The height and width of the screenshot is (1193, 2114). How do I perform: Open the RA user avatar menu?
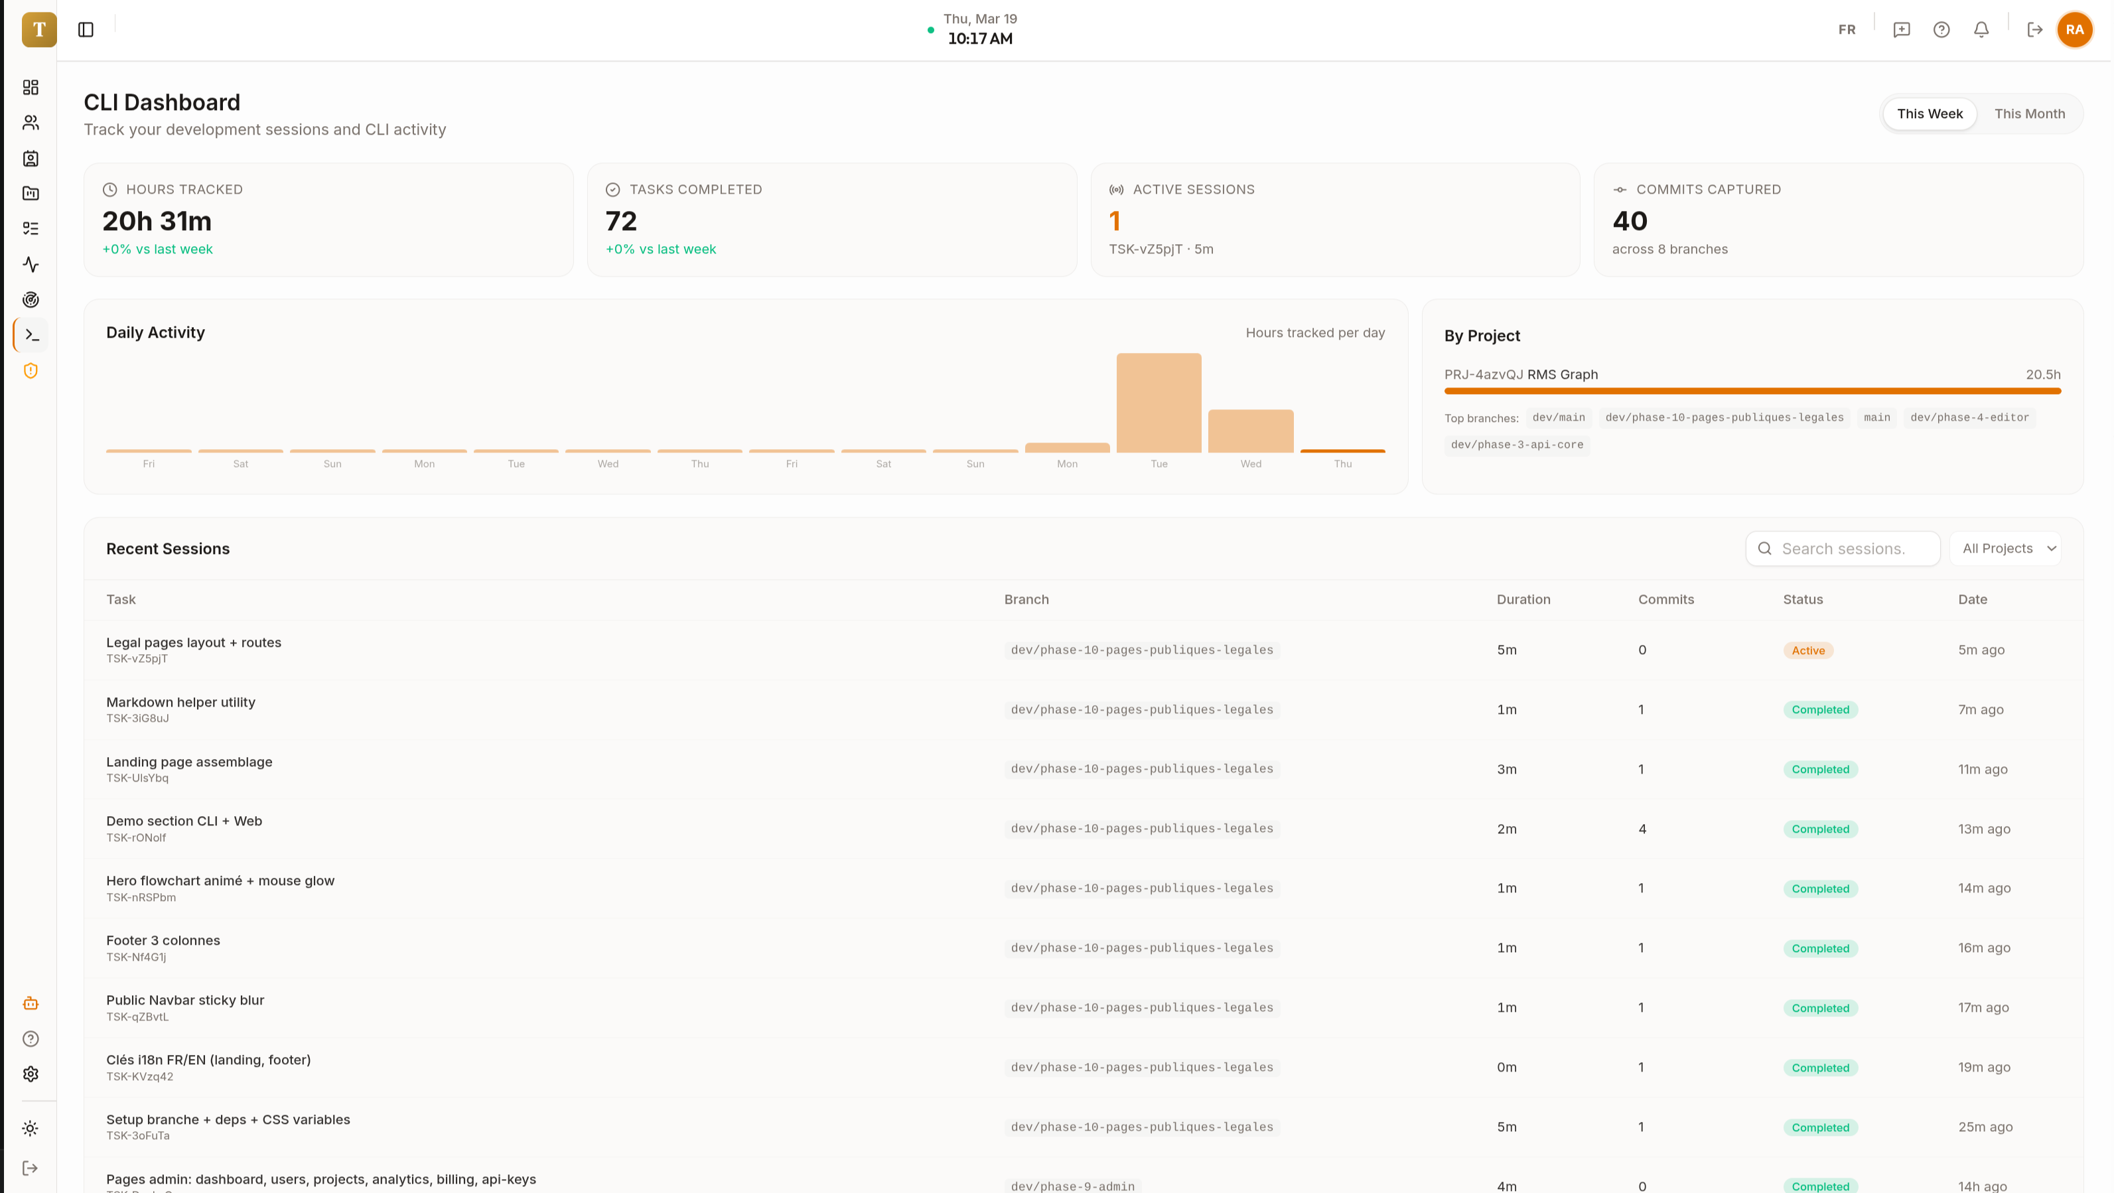[x=2074, y=30]
